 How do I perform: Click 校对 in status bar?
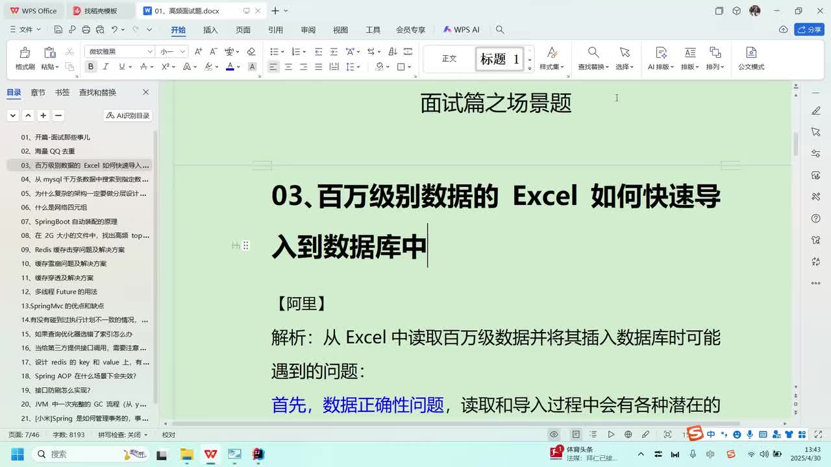point(169,435)
